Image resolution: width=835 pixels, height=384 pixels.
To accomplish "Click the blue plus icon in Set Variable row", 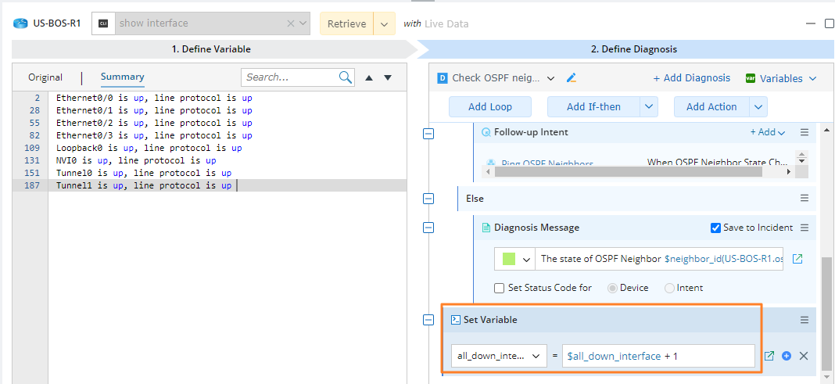I will (787, 356).
